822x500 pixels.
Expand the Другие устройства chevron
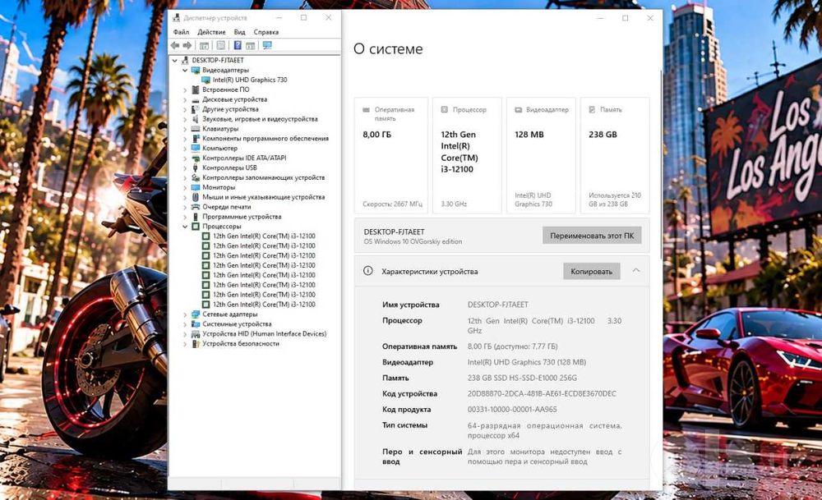click(185, 109)
